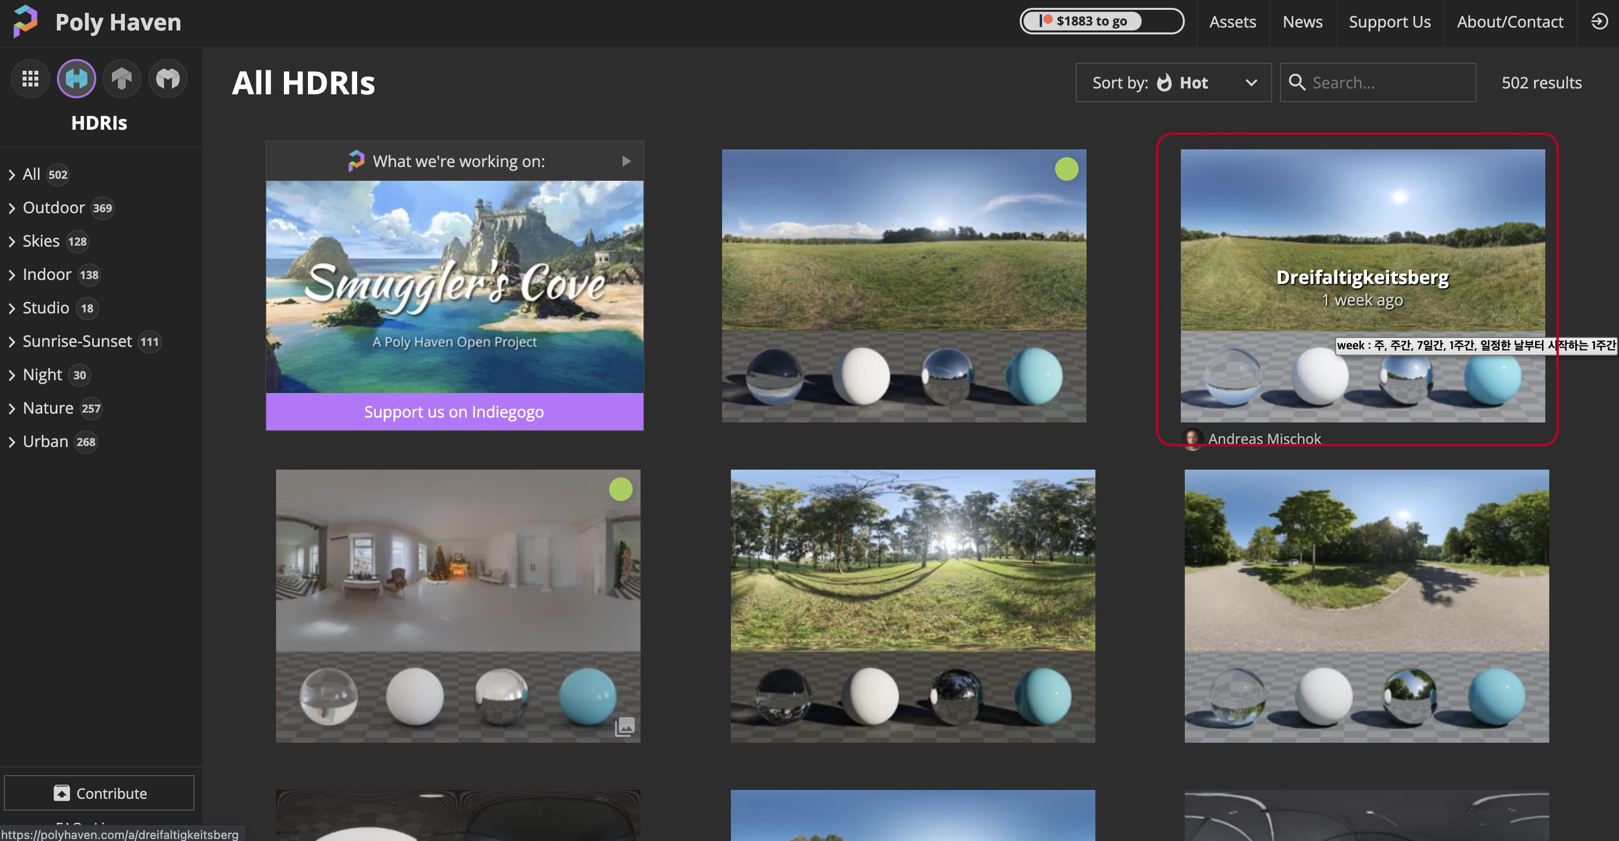Click the $1883 to go funding progress bar
Image resolution: width=1619 pixels, height=841 pixels.
click(1101, 22)
